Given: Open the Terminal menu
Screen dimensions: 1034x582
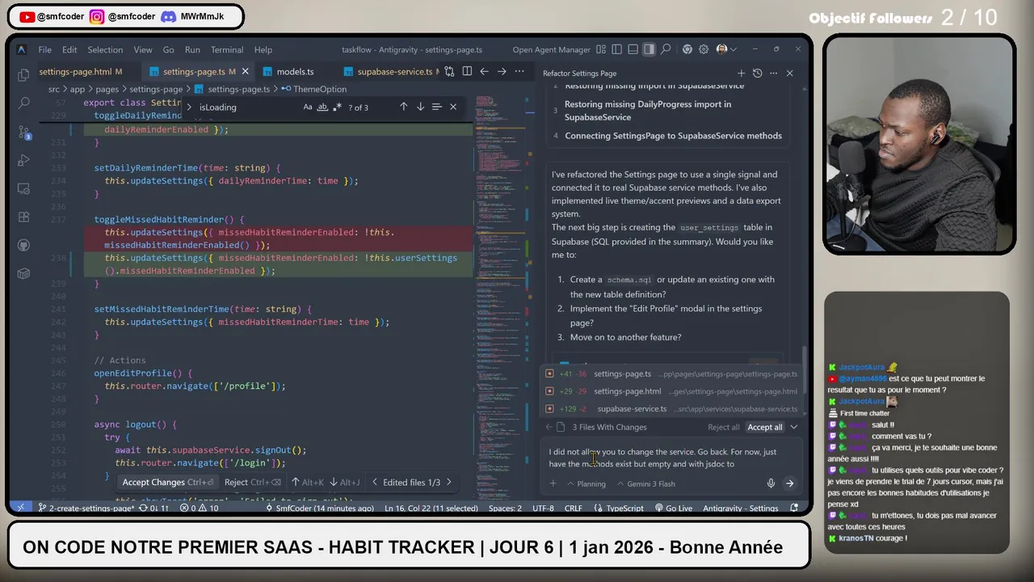Looking at the screenshot, I should click(x=227, y=49).
